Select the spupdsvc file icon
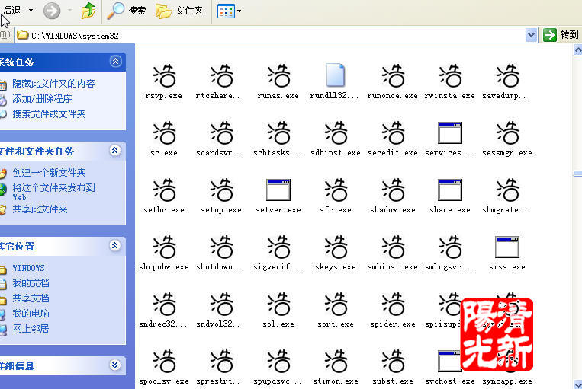 coord(278,361)
